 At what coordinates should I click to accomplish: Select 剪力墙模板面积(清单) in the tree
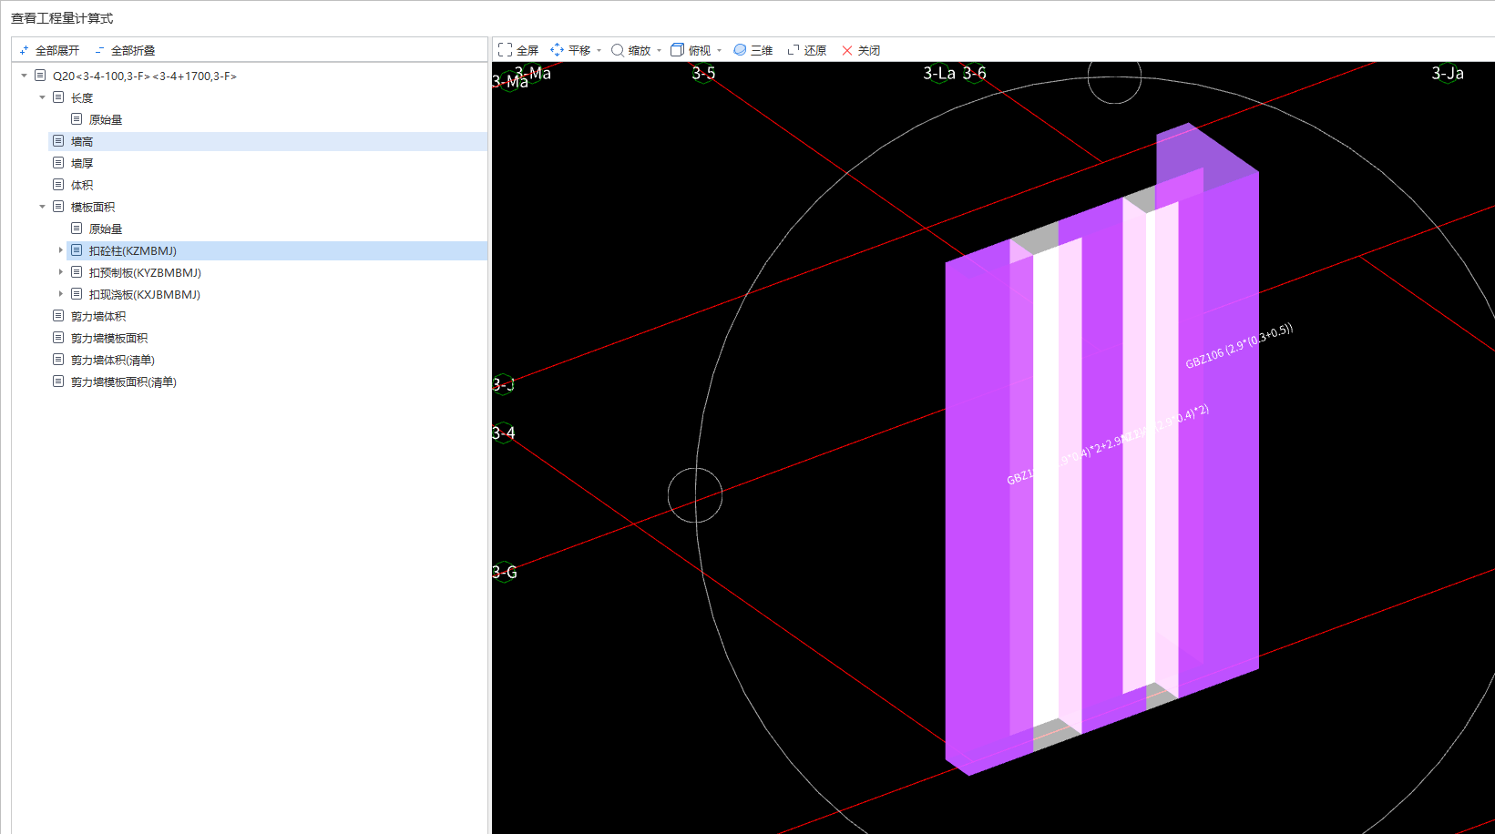pyautogui.click(x=124, y=381)
